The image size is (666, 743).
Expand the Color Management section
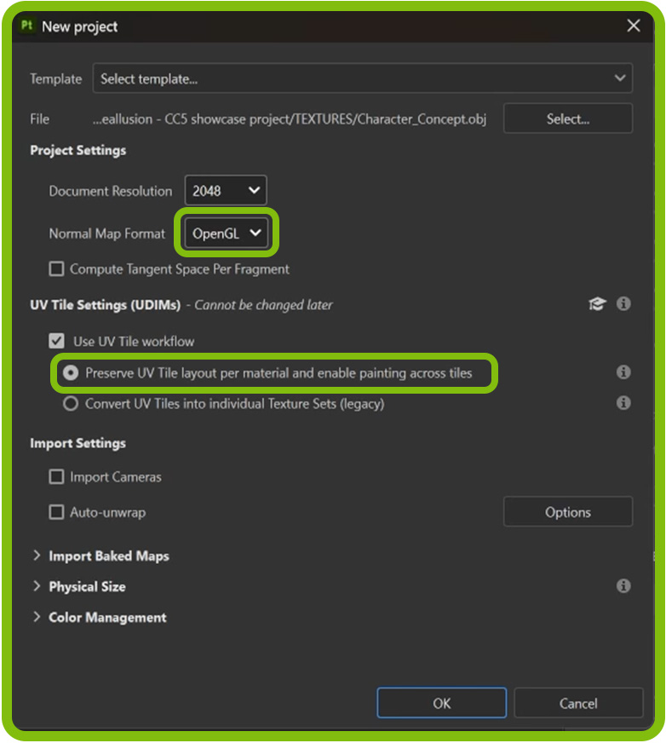click(37, 617)
